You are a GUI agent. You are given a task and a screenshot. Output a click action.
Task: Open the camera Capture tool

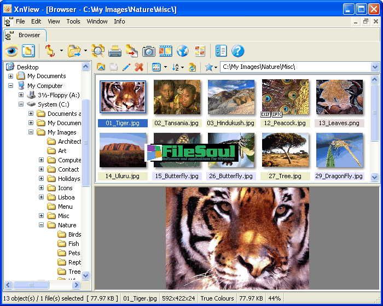click(149, 51)
